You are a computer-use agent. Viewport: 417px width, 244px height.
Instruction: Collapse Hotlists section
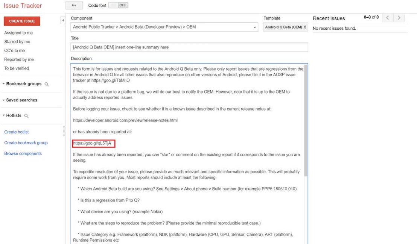[3, 115]
